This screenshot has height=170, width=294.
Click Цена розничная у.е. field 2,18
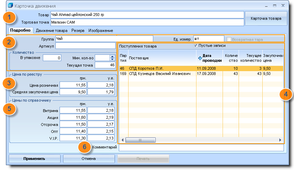(x=101, y=85)
